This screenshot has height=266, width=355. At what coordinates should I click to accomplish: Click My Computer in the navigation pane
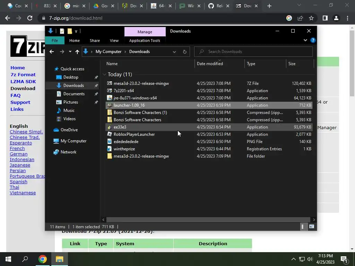tap(73, 141)
